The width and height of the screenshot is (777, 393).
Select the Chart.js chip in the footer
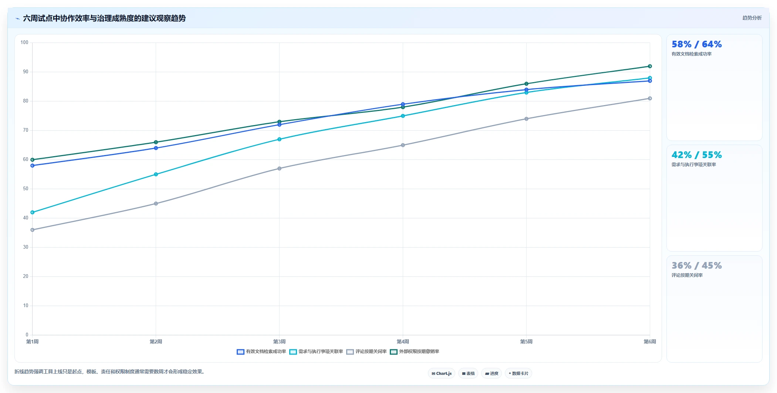[442, 373]
